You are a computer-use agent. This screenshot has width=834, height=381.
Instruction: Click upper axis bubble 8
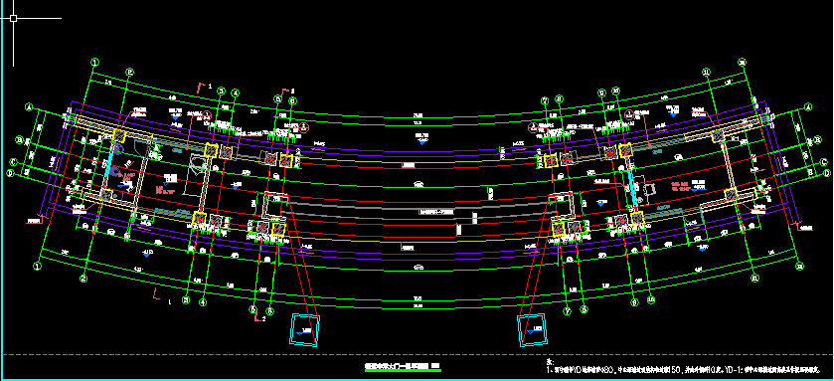(559, 98)
